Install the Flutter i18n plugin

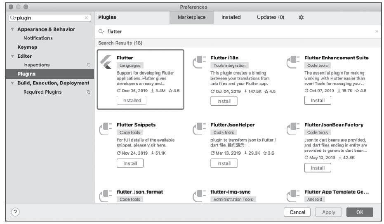point(224,101)
